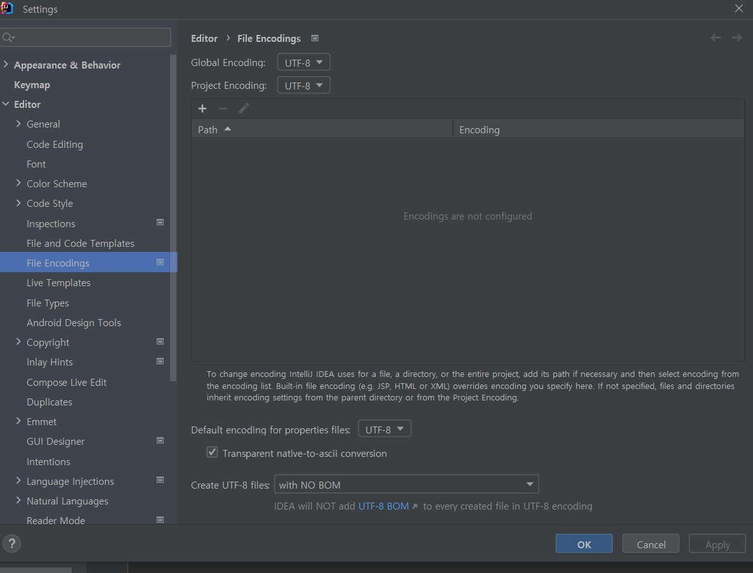
Task: Toggle Transparent native-to-ascii conversion checkbox
Action: [x=213, y=452]
